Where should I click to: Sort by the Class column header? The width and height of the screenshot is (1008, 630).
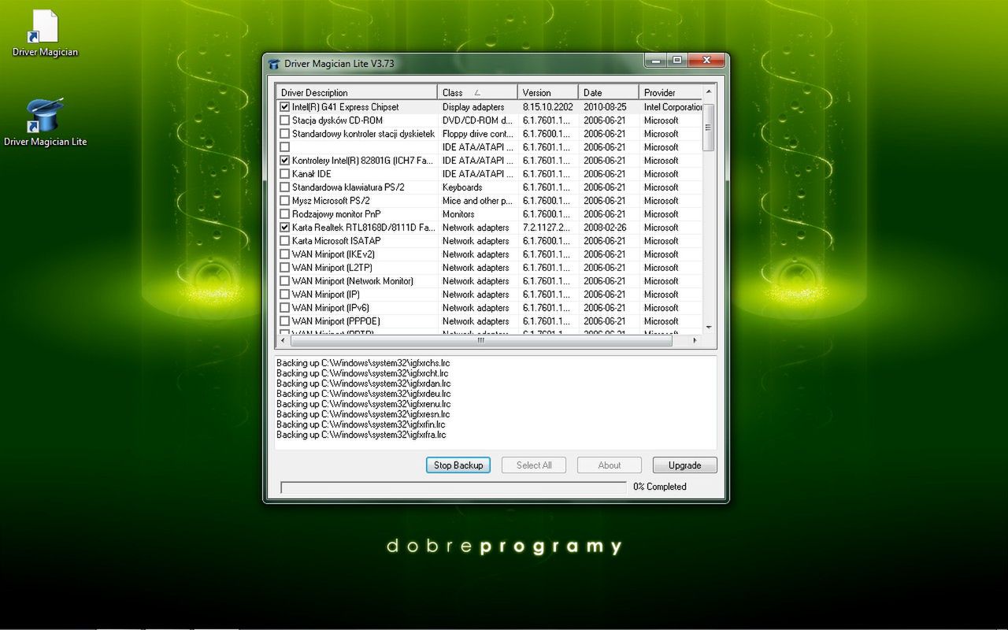tap(477, 92)
